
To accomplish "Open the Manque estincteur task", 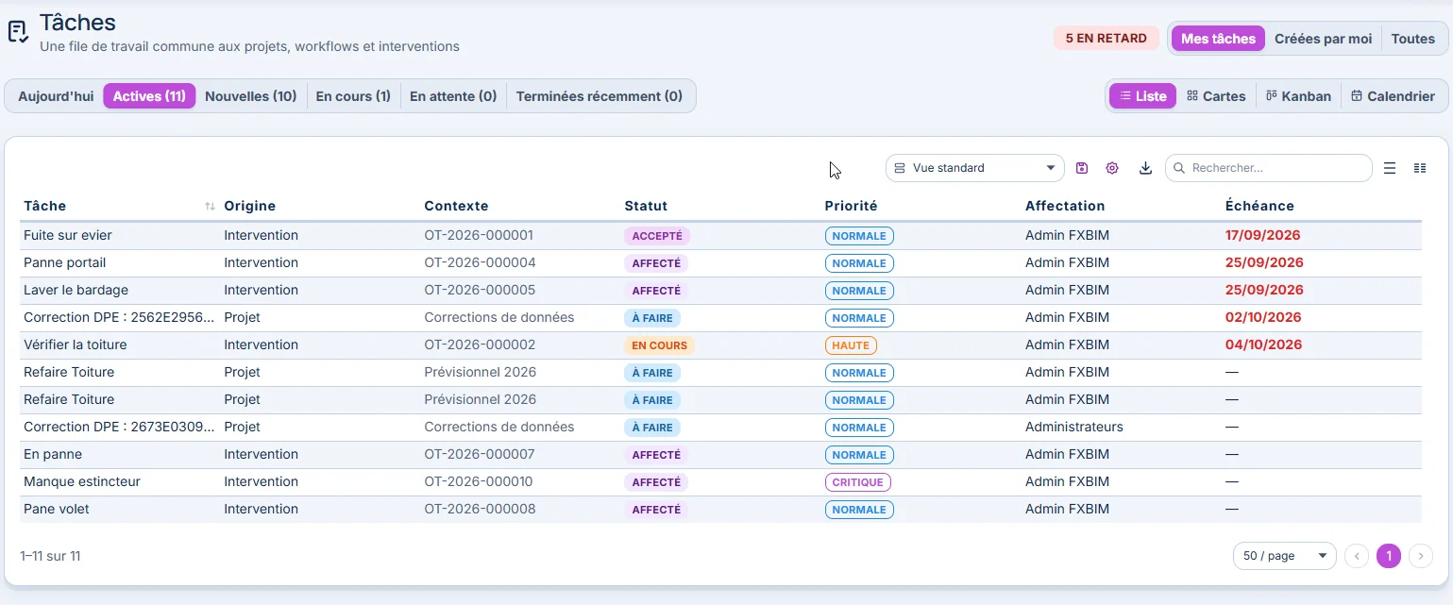I will click(x=82, y=481).
